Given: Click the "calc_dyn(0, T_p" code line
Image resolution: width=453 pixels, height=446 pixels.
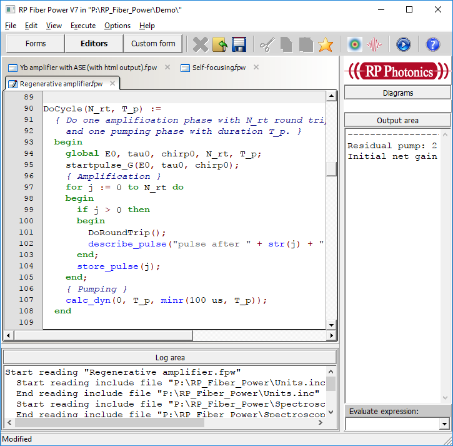Looking at the screenshot, I should coord(166,300).
